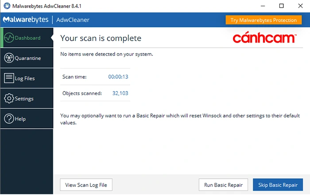
Task: Click the 'Objects scanned:' label
Action: pos(82,93)
